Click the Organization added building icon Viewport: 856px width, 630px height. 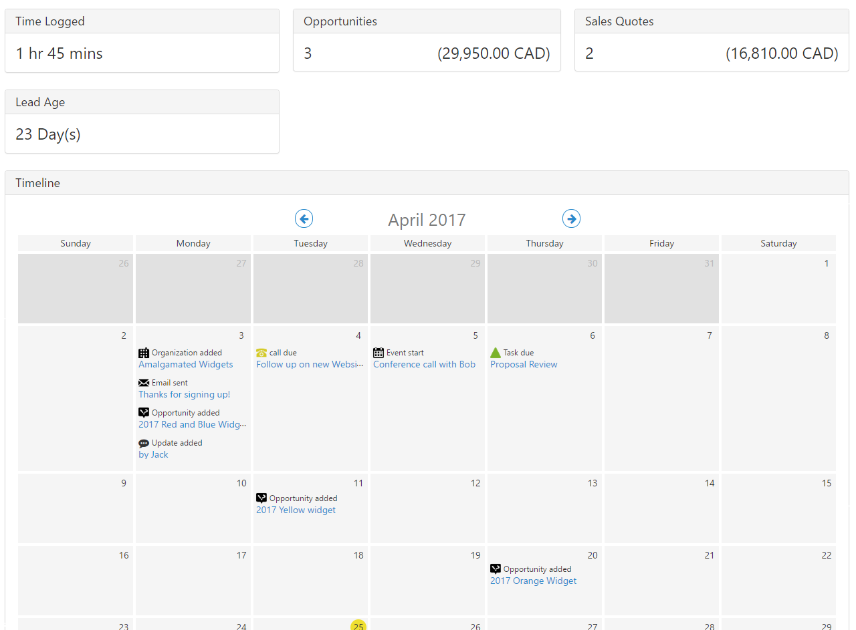point(144,353)
